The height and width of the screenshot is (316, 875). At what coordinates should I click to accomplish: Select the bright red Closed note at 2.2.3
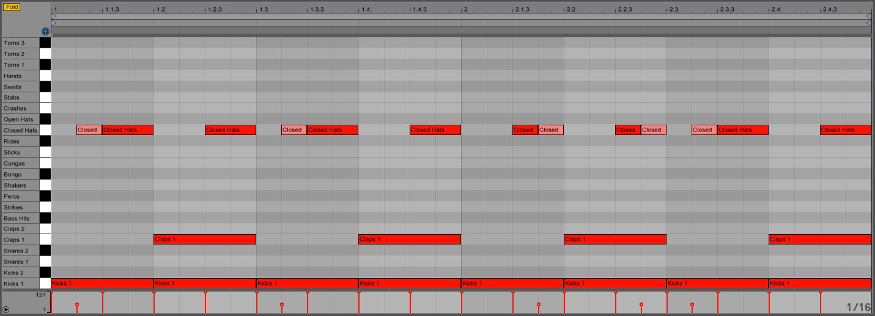(628, 130)
